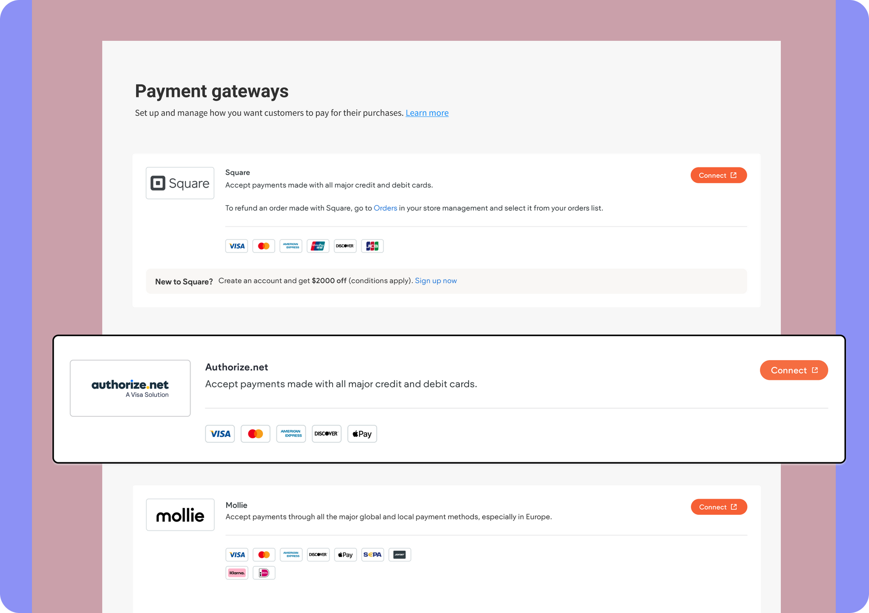Click the Discover icon in Square section
Viewport: 869px width, 613px height.
coord(345,246)
